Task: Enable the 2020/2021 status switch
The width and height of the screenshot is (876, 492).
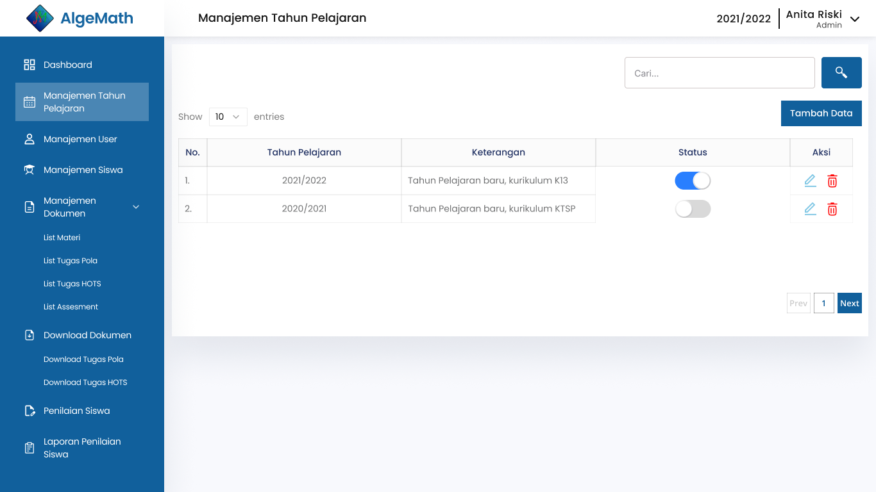Action: [x=693, y=209]
